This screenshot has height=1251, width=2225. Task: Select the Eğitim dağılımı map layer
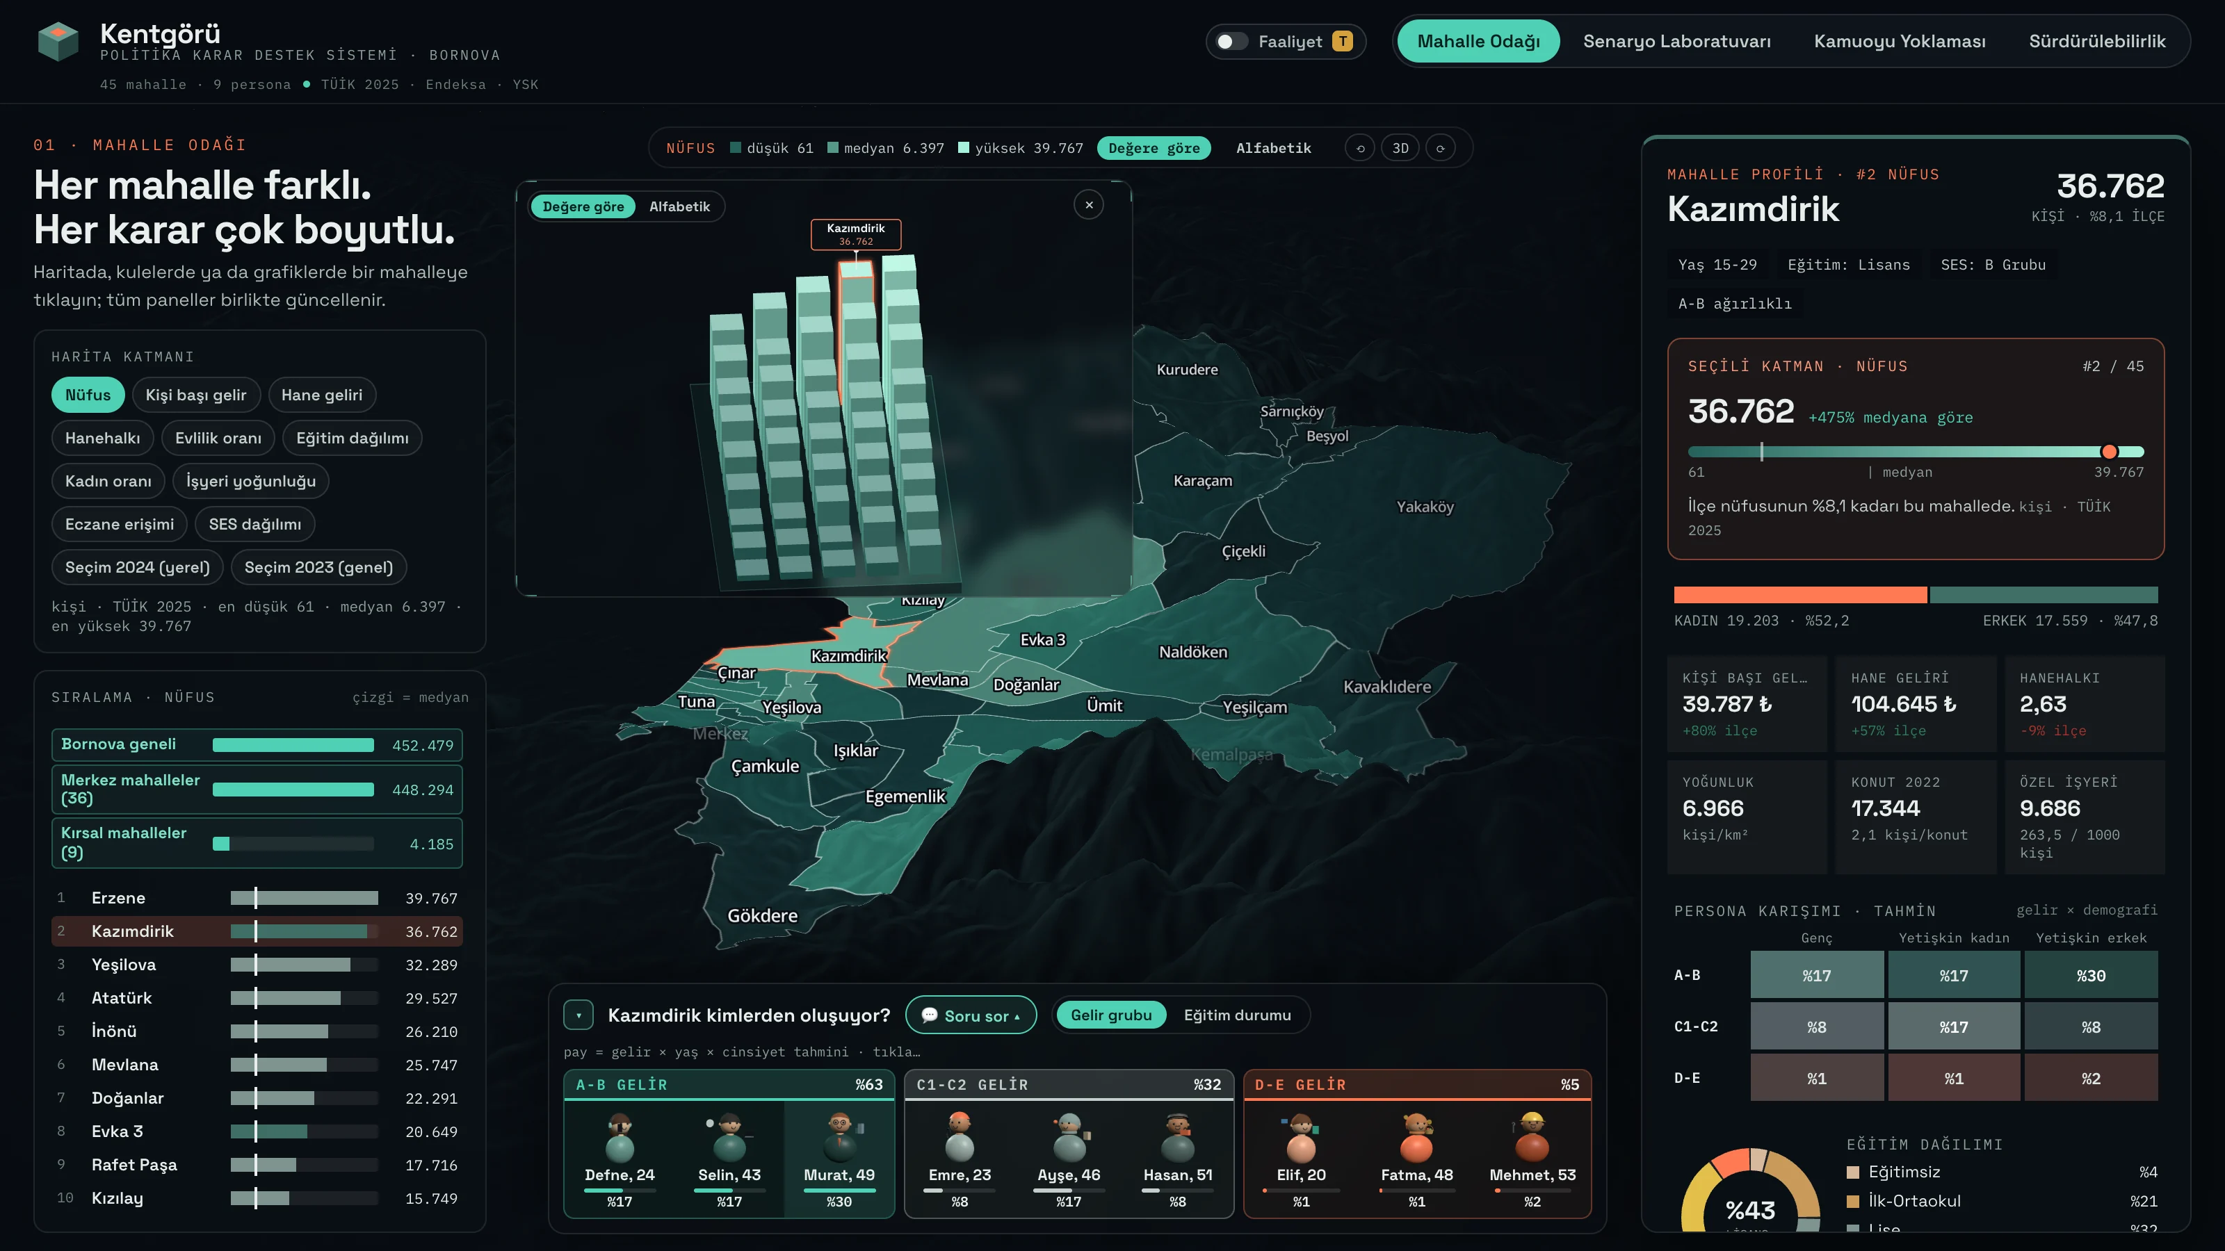(x=353, y=438)
